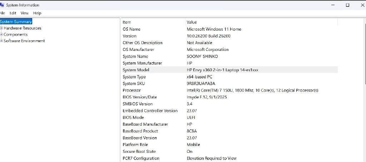Image resolution: width=366 pixels, height=162 pixels.
Task: Expand Software Environment using its plus box
Action: coord(1,41)
